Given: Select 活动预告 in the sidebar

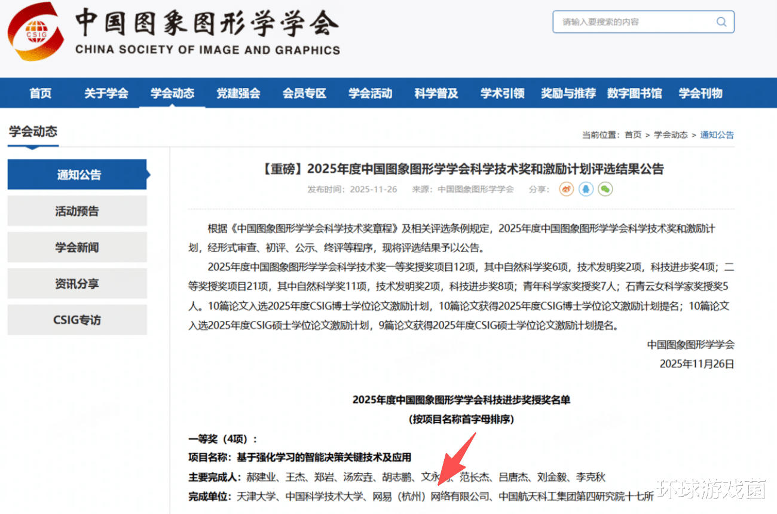Looking at the screenshot, I should [x=77, y=211].
